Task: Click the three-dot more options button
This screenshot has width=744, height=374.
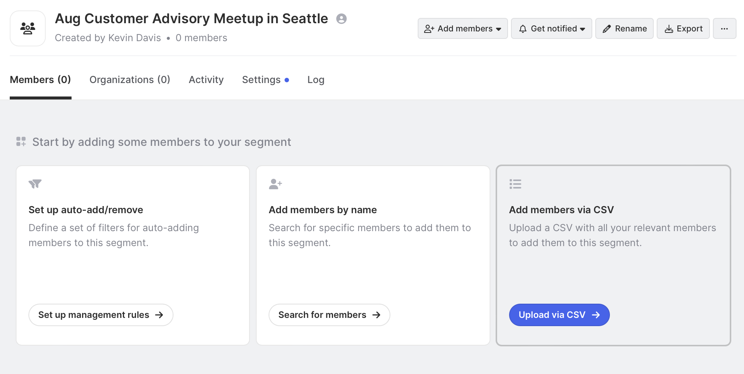Action: pyautogui.click(x=724, y=28)
